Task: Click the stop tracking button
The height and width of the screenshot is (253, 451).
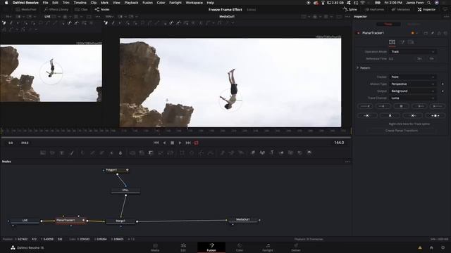Action: click(401, 106)
